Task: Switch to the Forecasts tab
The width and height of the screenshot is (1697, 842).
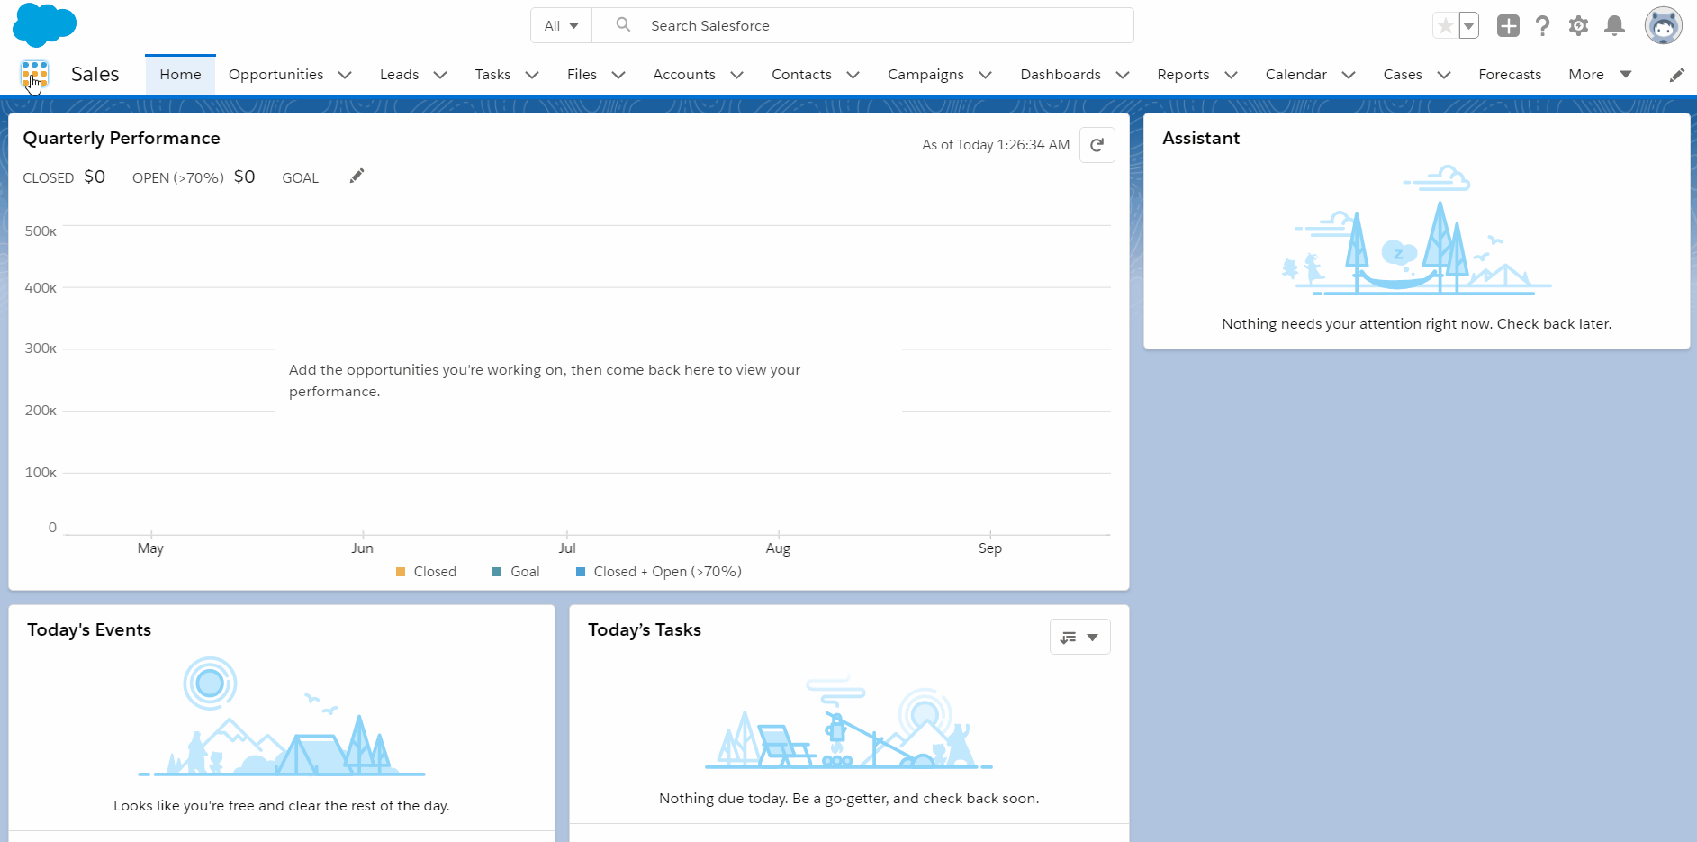Action: click(x=1509, y=75)
